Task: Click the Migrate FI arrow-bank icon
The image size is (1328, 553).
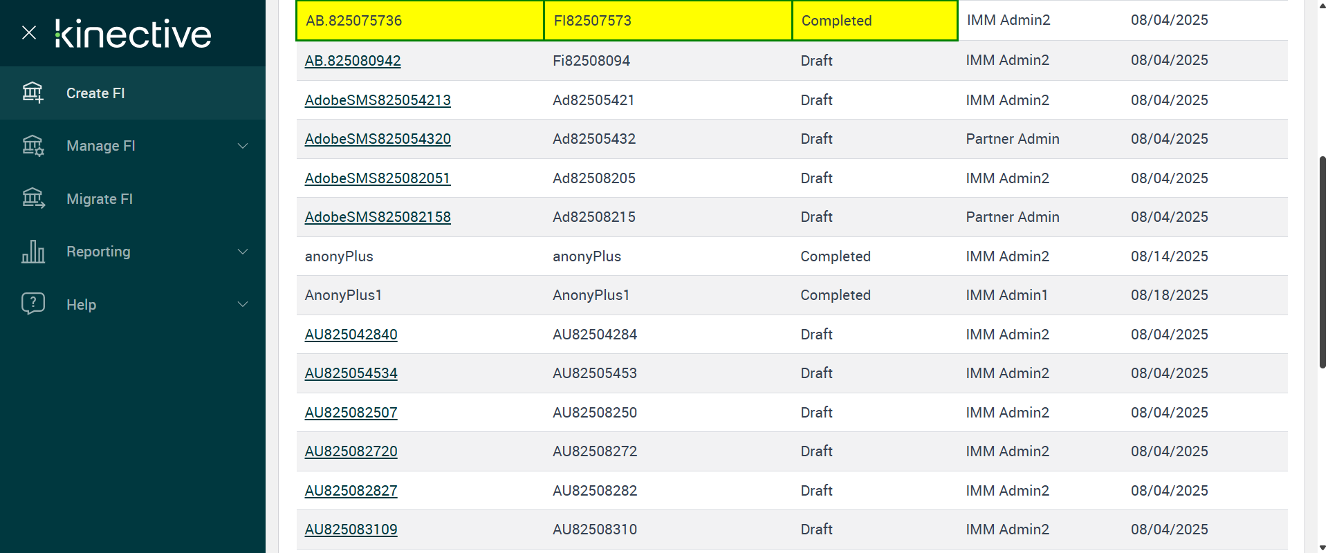Action: coord(33,198)
